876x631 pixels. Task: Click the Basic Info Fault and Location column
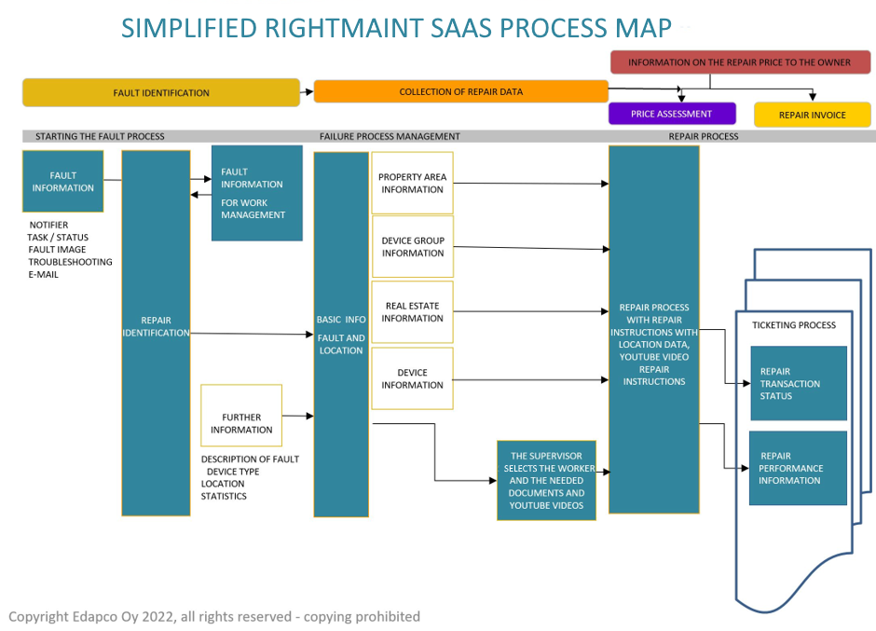[341, 335]
